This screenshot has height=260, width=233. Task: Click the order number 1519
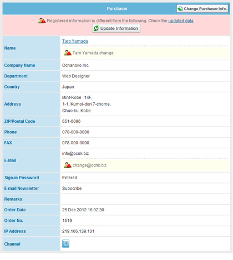pyautogui.click(x=67, y=221)
